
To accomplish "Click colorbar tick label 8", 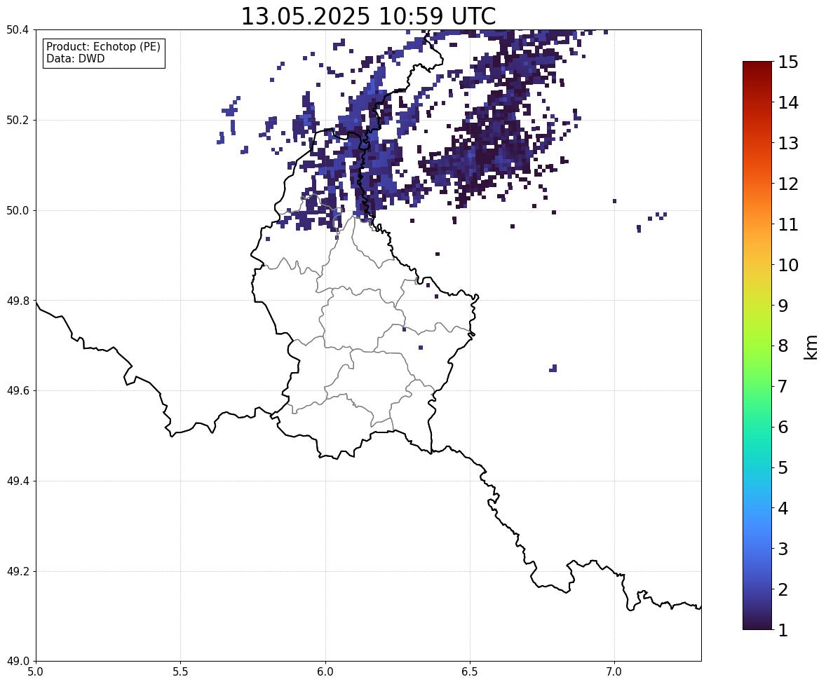I will 783,346.
